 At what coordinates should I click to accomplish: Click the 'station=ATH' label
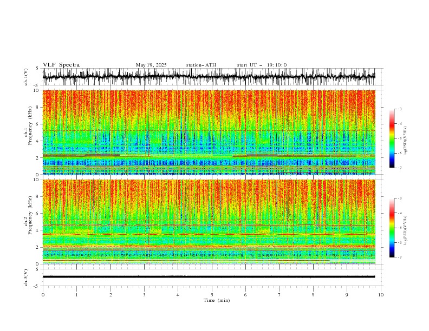pyautogui.click(x=201, y=65)
